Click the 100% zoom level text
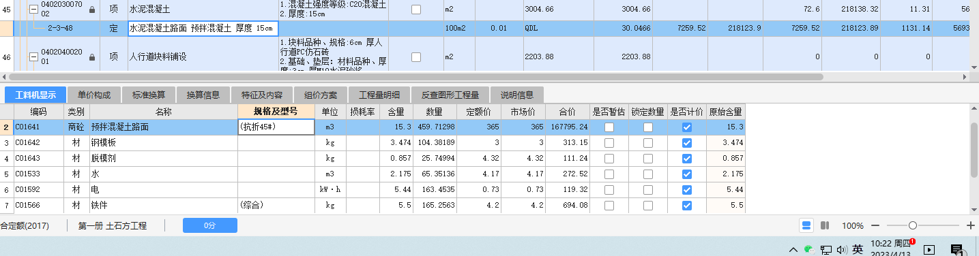979x256 pixels. pyautogui.click(x=853, y=225)
